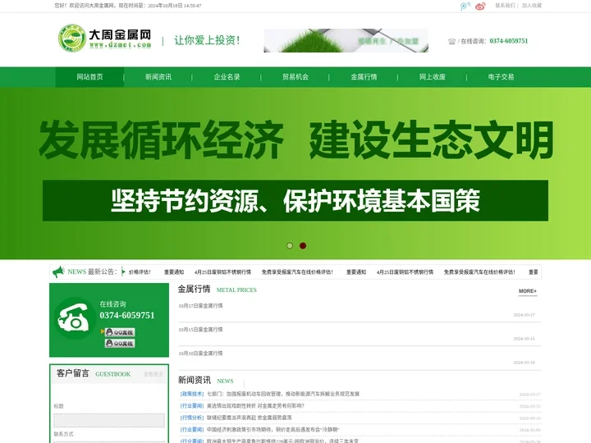Click the green banner slideshow image

(295, 173)
